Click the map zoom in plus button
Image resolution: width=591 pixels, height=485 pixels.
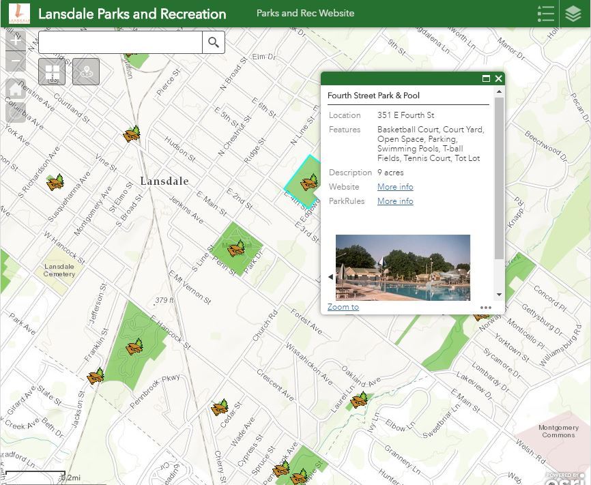[16, 40]
